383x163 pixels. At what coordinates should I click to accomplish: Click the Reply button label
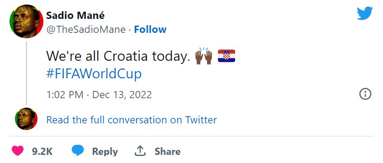coord(105,152)
